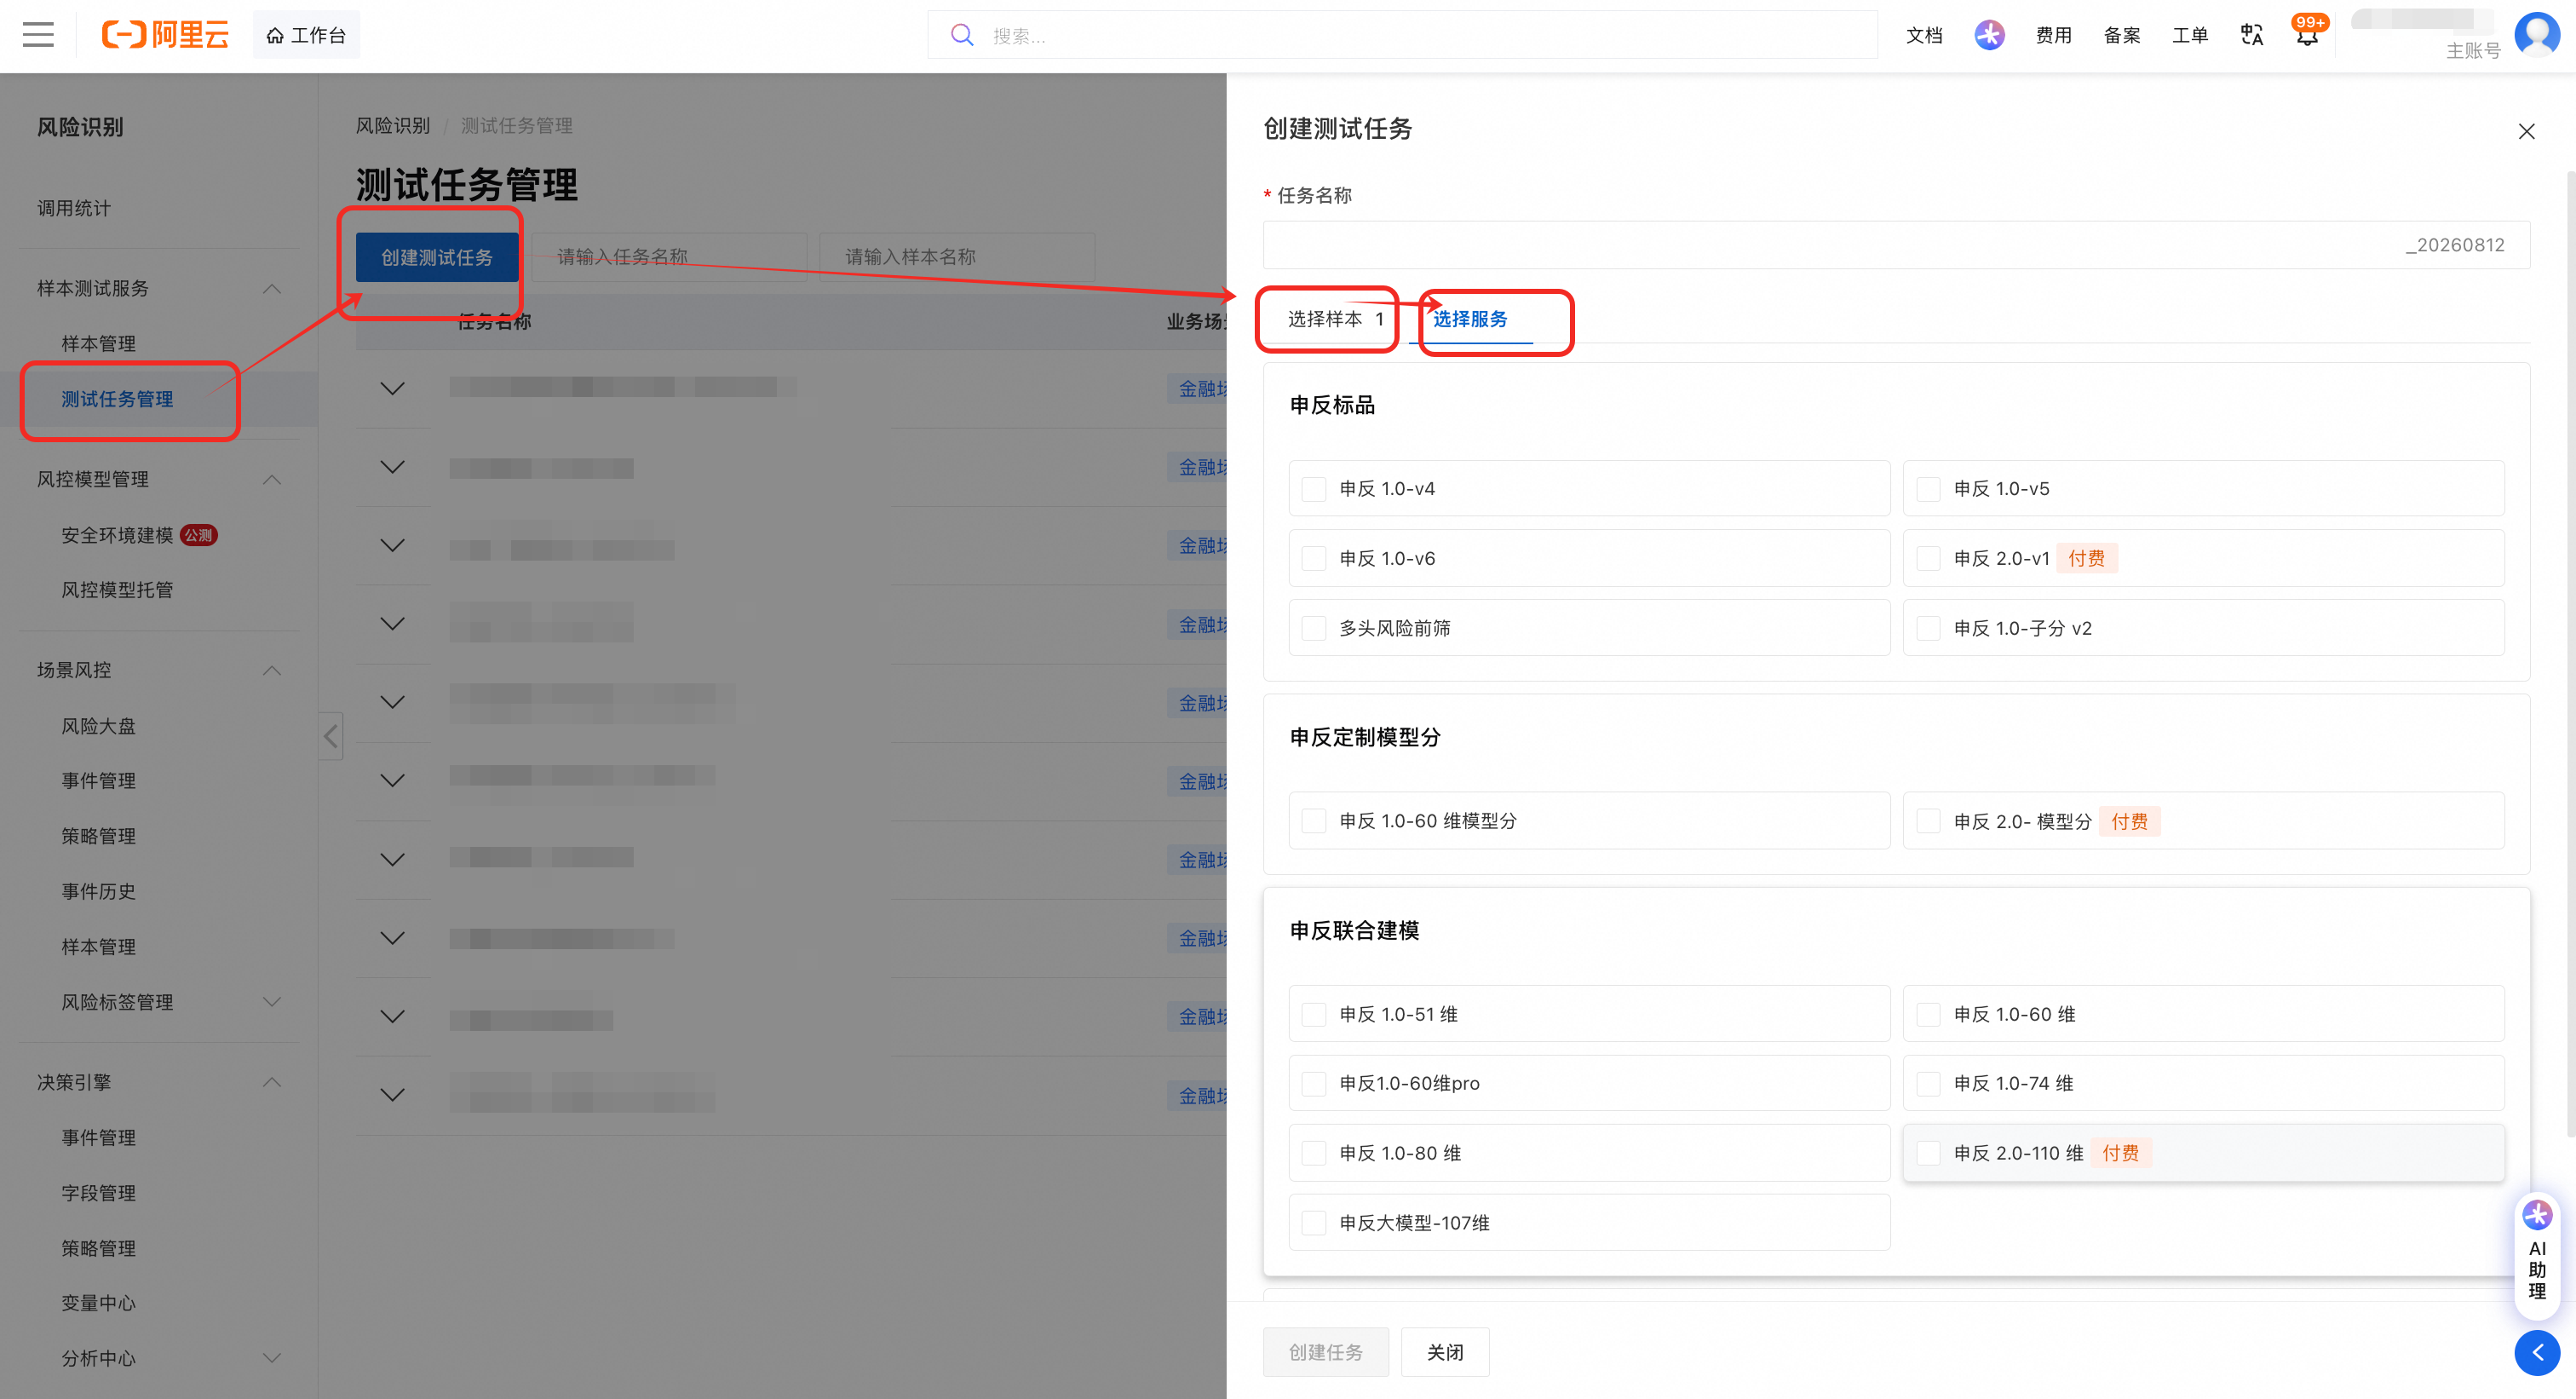Tick 申反 2.0-110 维 checkbox
The width and height of the screenshot is (2576, 1399).
pos(1928,1153)
